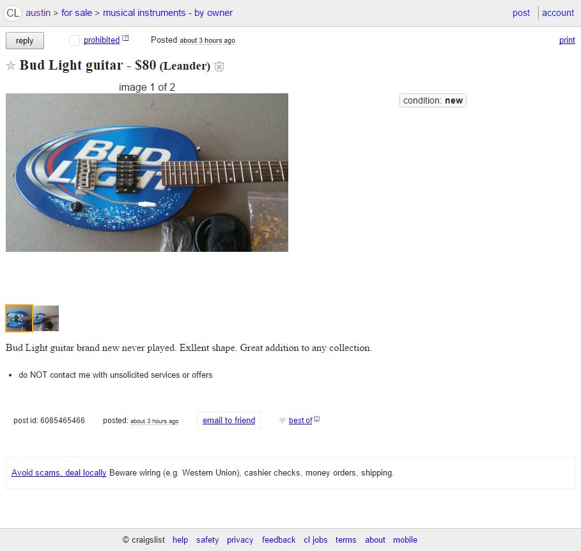The height and width of the screenshot is (551, 581).
Task: Open the help superscript next to best of
Action: click(x=317, y=418)
